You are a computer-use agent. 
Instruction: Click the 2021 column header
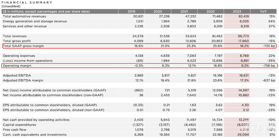pyautogui.click(x=184, y=11)
